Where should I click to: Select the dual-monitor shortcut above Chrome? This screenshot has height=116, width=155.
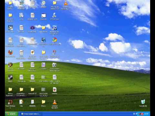pos(55,28)
